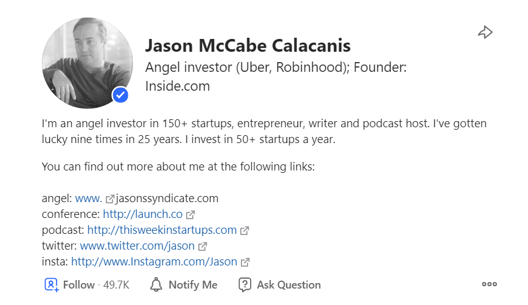Image resolution: width=528 pixels, height=305 pixels.
Task: Click the Jason McCabe Calacanis name heading
Action: (248, 46)
